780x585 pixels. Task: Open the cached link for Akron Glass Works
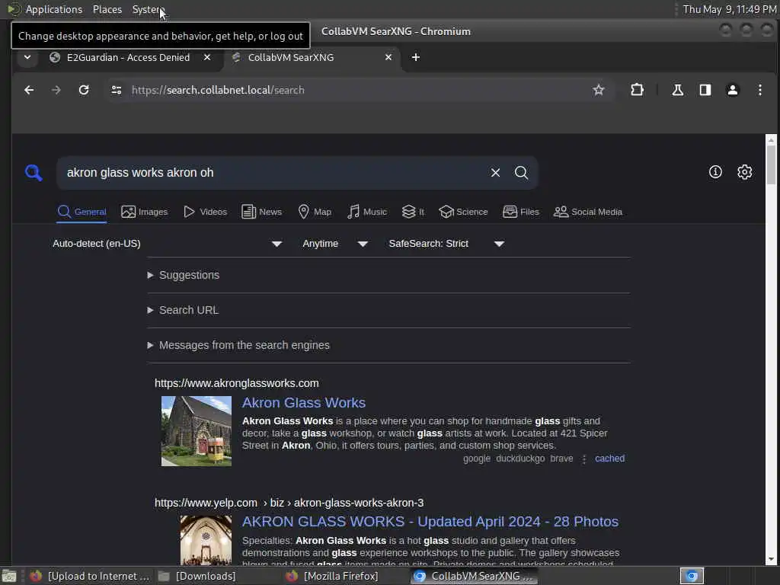610,458
